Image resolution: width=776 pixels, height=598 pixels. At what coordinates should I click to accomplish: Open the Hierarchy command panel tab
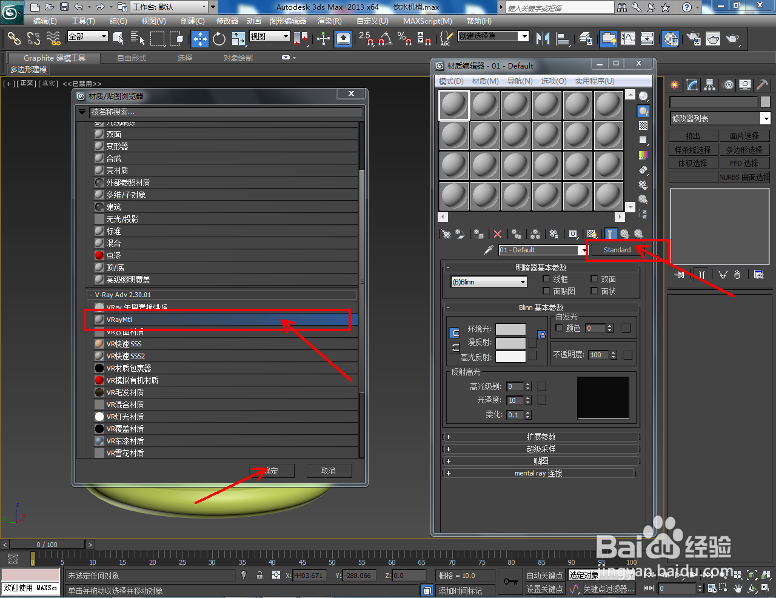[x=709, y=85]
